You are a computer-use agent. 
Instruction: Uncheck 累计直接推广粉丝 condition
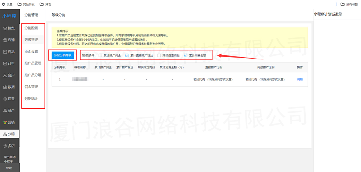coord(127,55)
